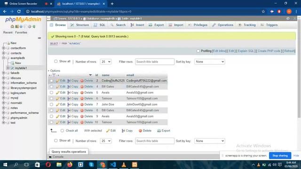Image resolution: width=301 pixels, height=169 pixels.
Task: Tick checkbox for Bill Gates row id 4
Action: pos(51,86)
